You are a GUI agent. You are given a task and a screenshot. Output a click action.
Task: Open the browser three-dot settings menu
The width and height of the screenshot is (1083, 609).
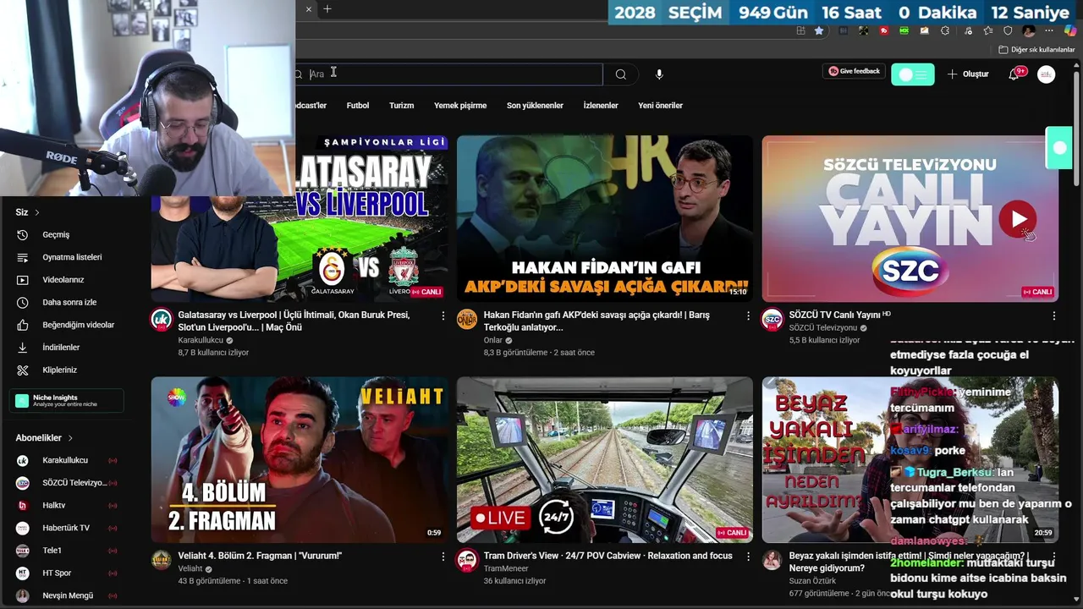click(x=1049, y=30)
